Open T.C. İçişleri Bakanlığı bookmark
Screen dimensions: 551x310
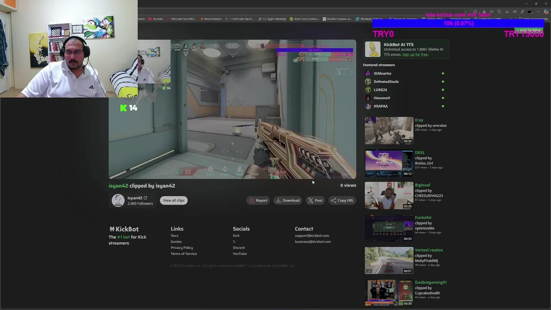pyautogui.click(x=272, y=19)
